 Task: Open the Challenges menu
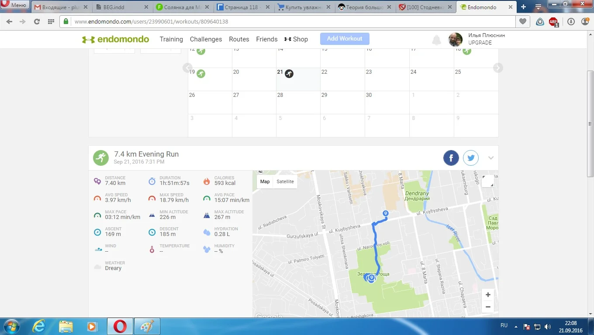pos(206,39)
